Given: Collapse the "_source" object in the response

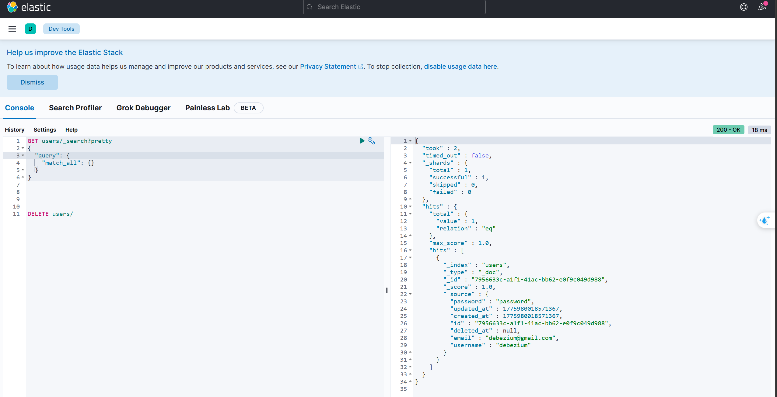Looking at the screenshot, I should [410, 294].
